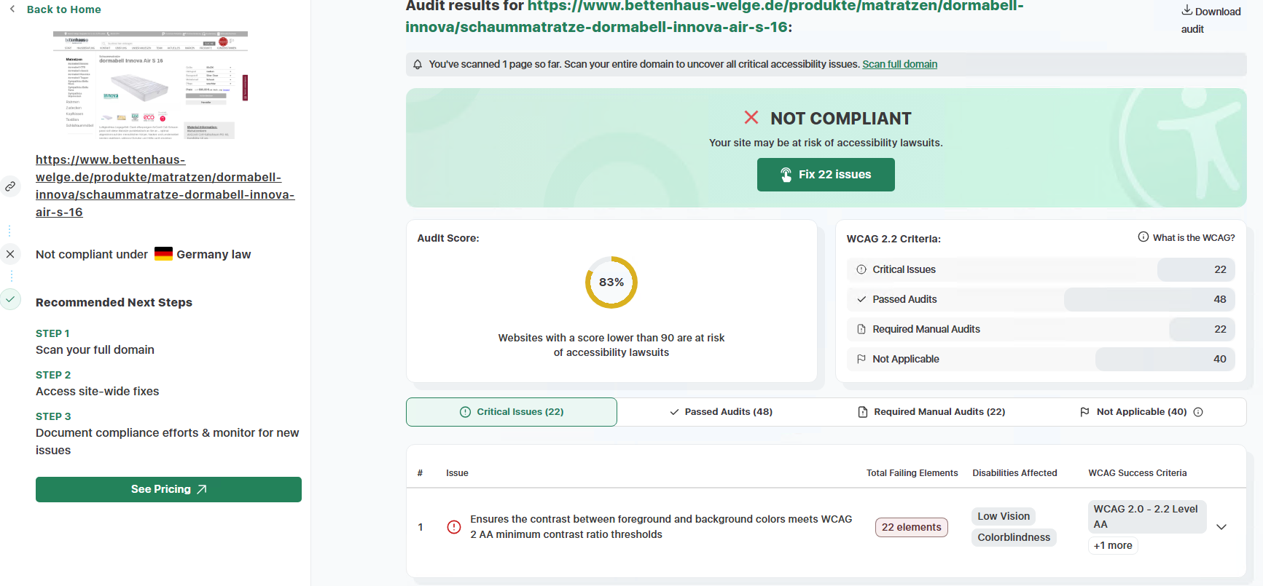Click the See Pricing button
The image size is (1263, 586).
click(x=168, y=489)
